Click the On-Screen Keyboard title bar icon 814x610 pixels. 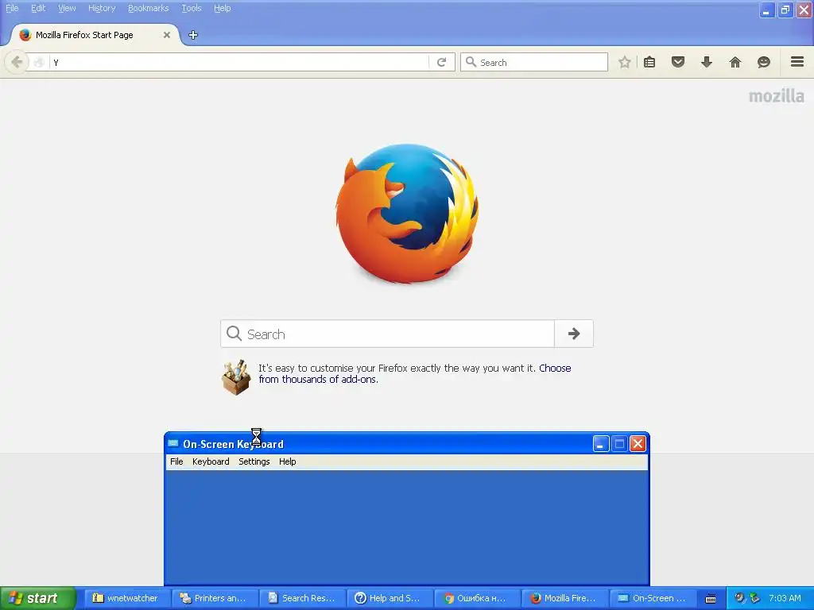tap(173, 443)
